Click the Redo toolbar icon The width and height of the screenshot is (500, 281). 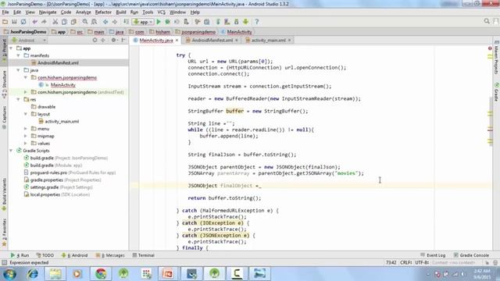point(44,22)
